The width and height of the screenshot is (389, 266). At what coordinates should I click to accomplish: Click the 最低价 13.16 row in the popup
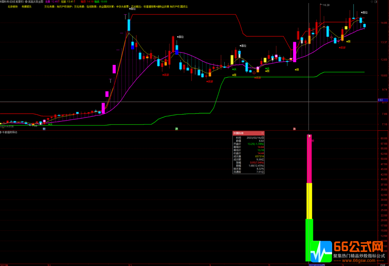pyautogui.click(x=248, y=150)
